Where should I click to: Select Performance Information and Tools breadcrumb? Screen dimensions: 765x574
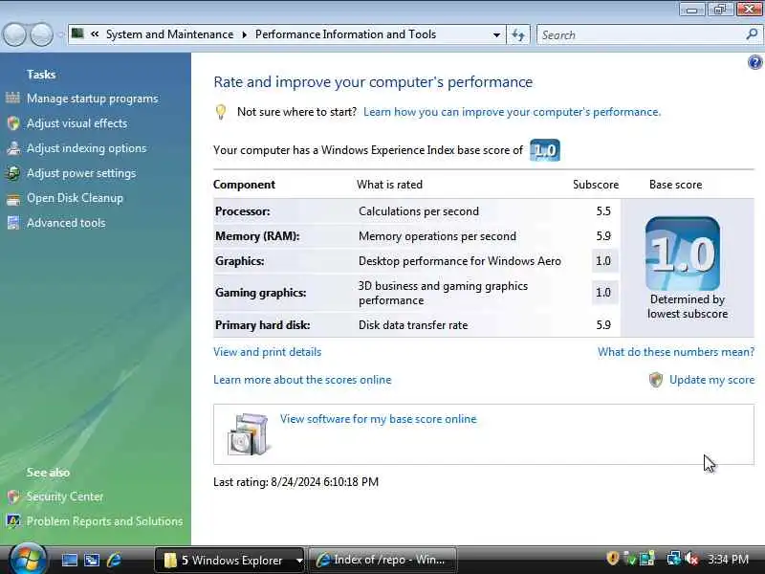click(x=345, y=34)
